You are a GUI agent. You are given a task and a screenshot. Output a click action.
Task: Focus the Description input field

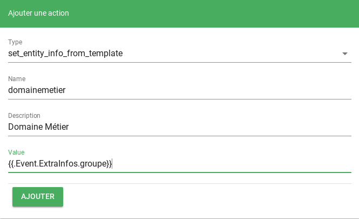(180, 127)
